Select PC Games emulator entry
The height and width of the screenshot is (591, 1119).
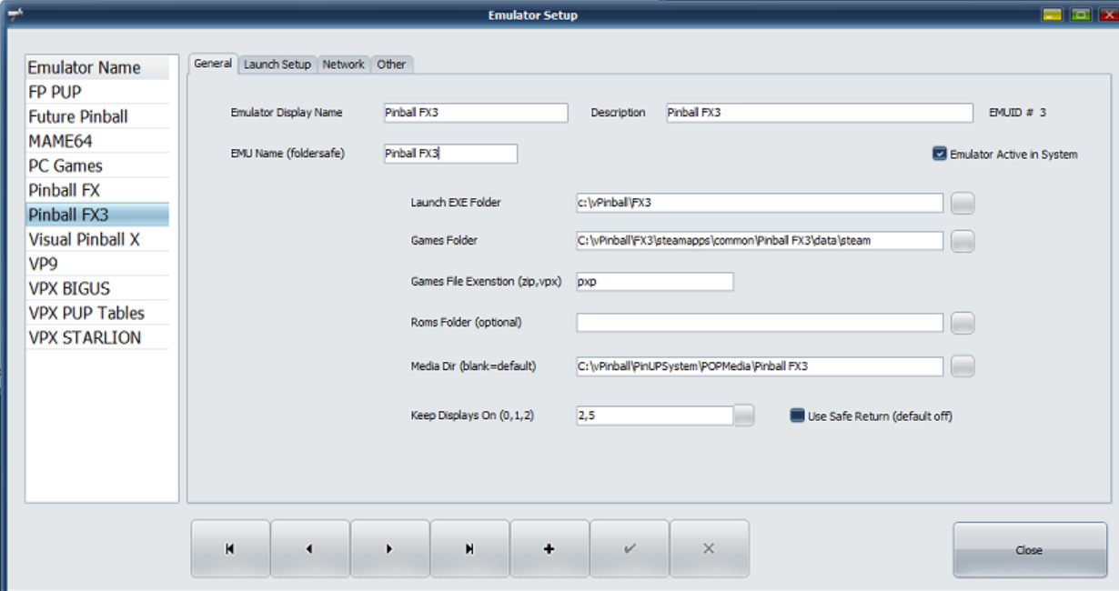(97, 165)
